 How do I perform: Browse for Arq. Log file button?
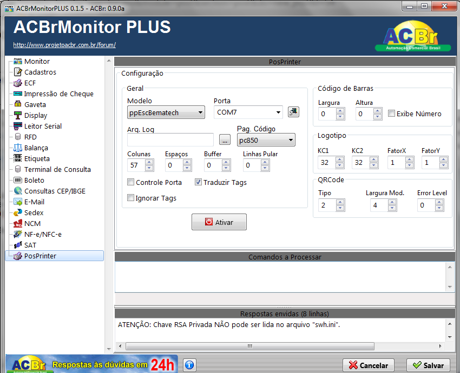(225, 140)
